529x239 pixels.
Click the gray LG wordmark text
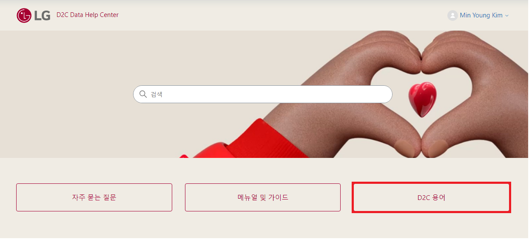point(43,16)
